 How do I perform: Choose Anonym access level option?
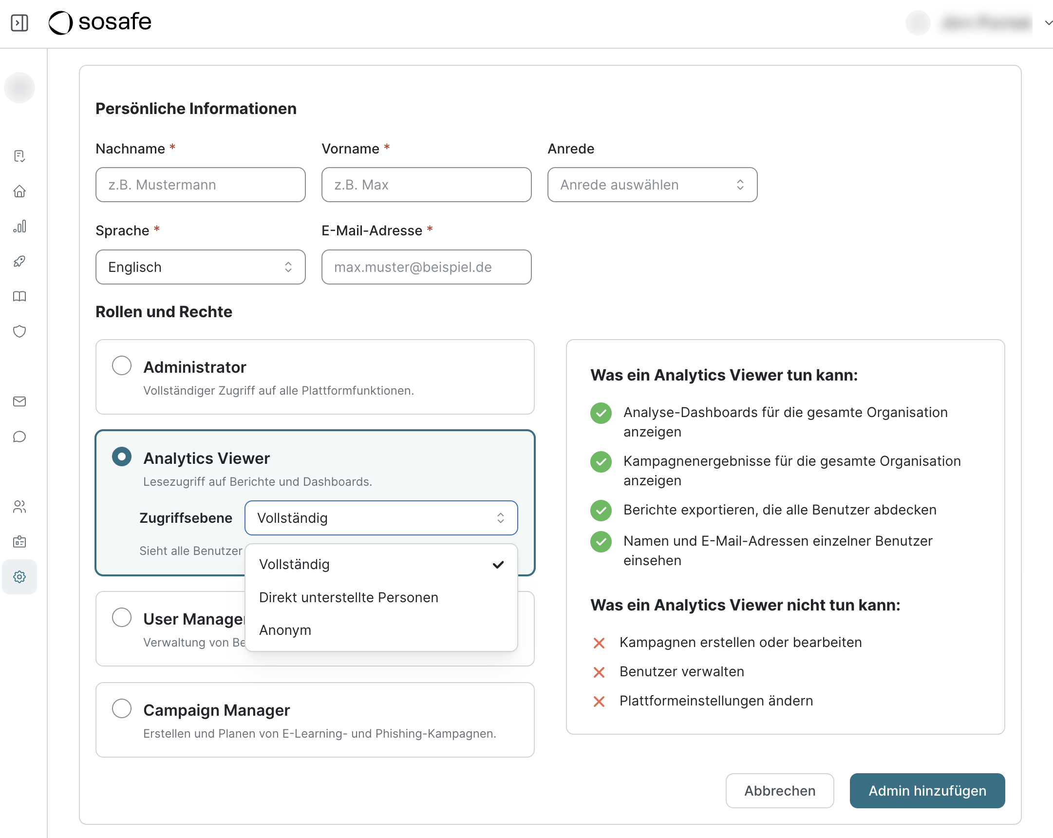[381, 630]
